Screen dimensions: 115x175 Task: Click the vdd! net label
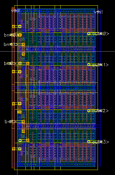pyautogui.click(x=16, y=11)
